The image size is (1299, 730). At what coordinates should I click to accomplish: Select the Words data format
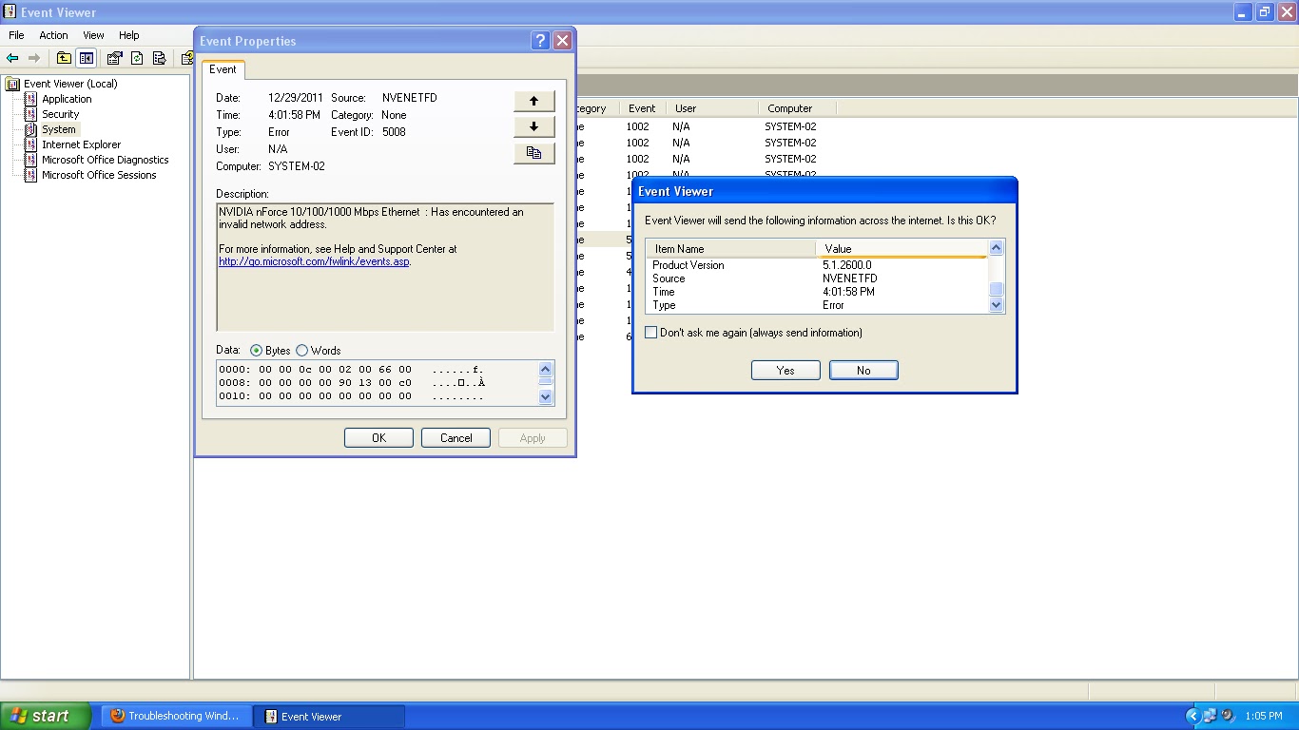[x=301, y=351]
